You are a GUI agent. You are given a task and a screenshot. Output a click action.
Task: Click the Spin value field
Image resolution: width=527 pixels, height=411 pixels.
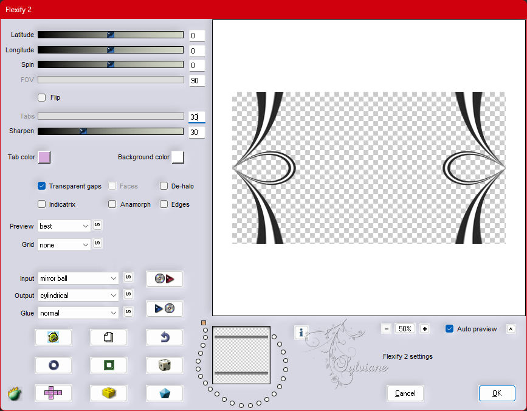coord(197,66)
